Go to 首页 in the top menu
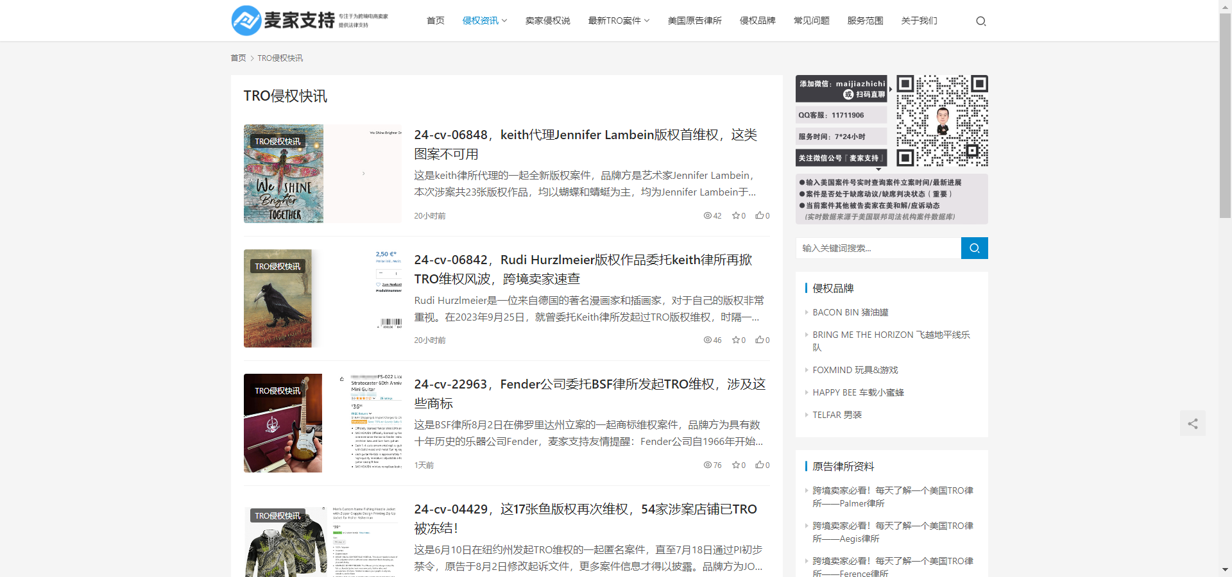This screenshot has width=1232, height=577. 436,21
